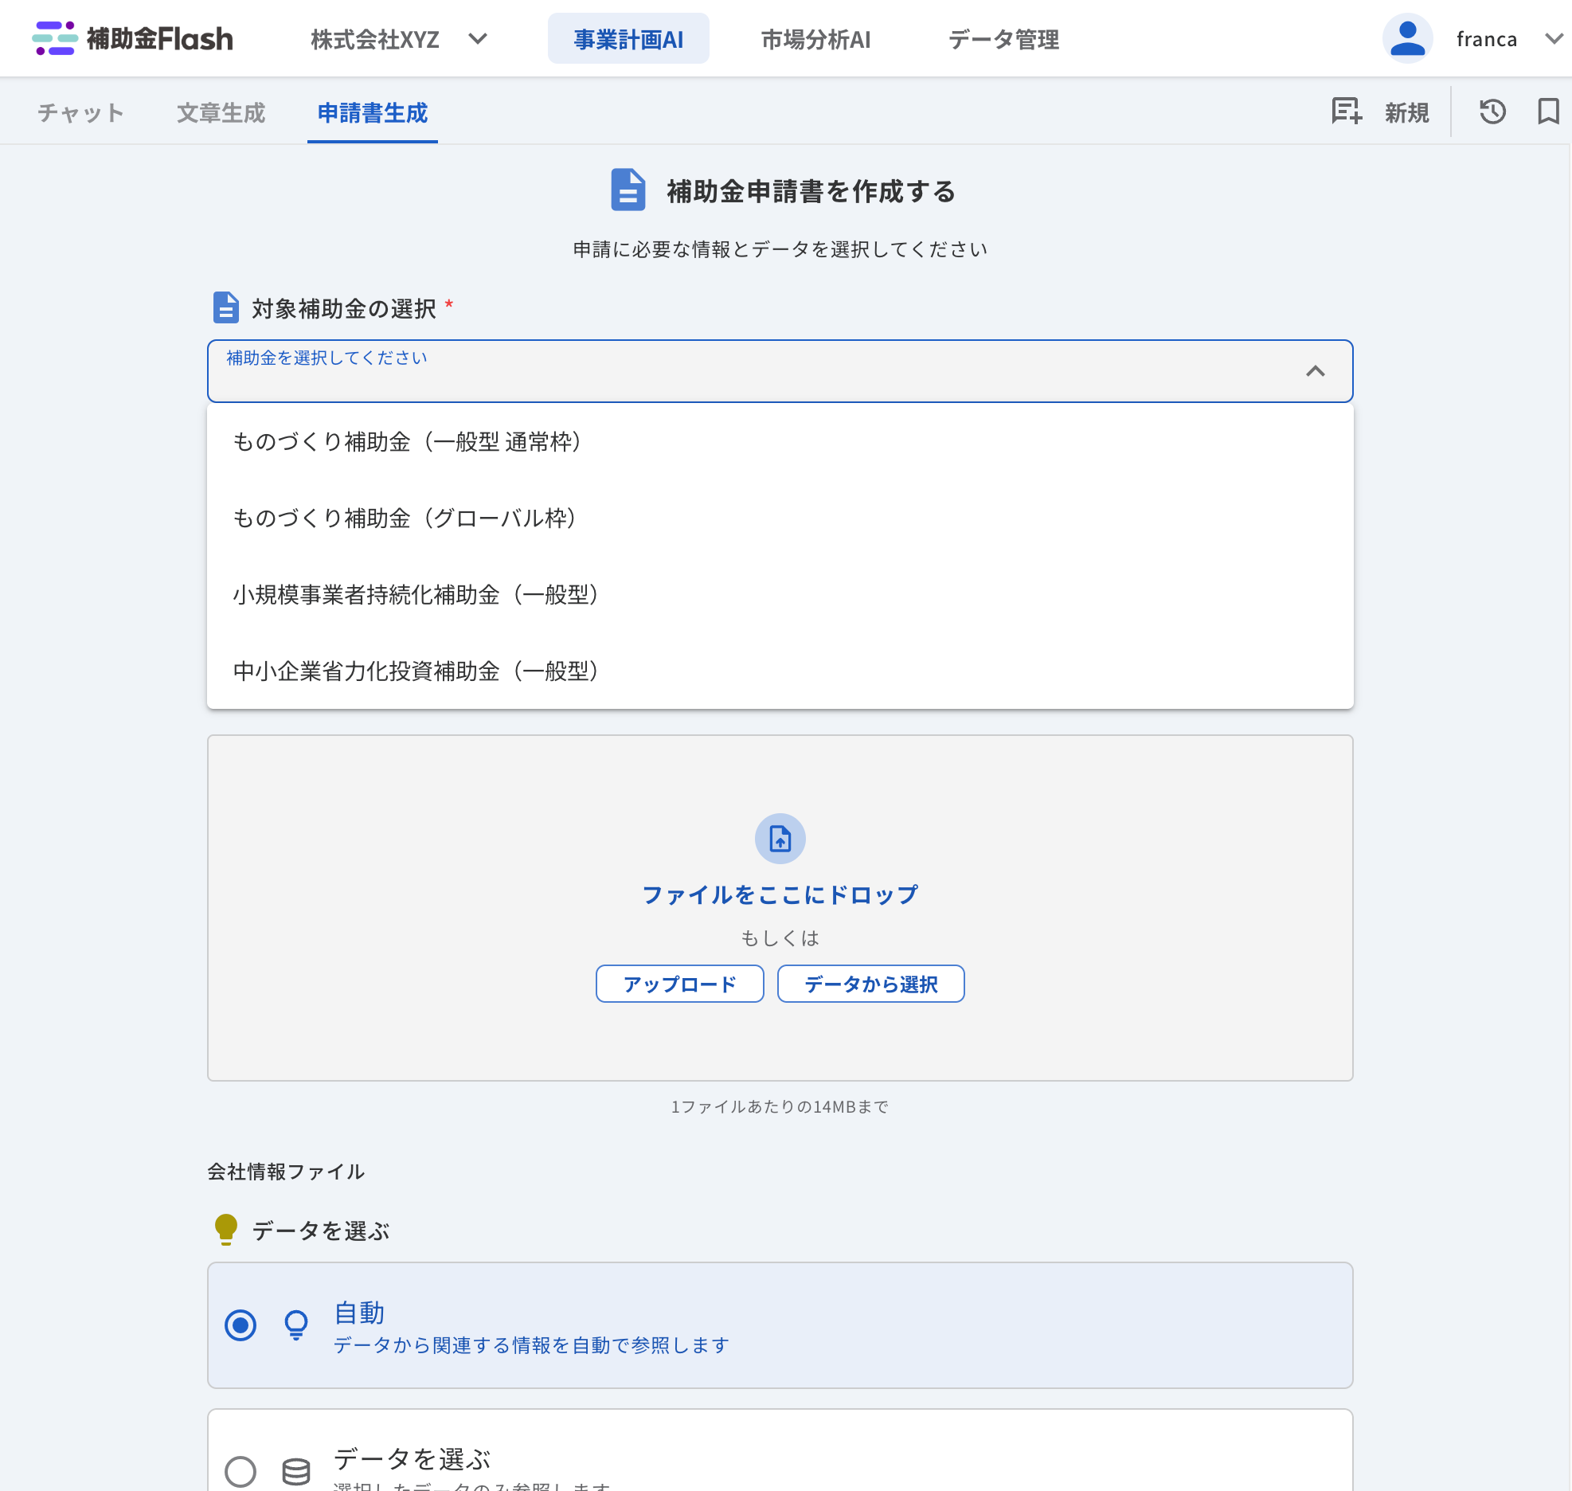Select 中小企業省力化投資補助金（一般型）from list
Image resolution: width=1572 pixels, height=1491 pixels.
click(x=416, y=671)
